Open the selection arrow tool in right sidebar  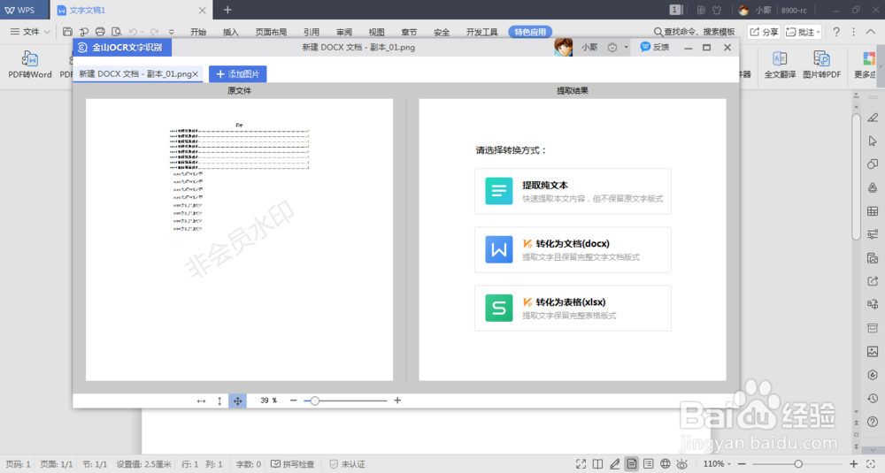pos(873,141)
